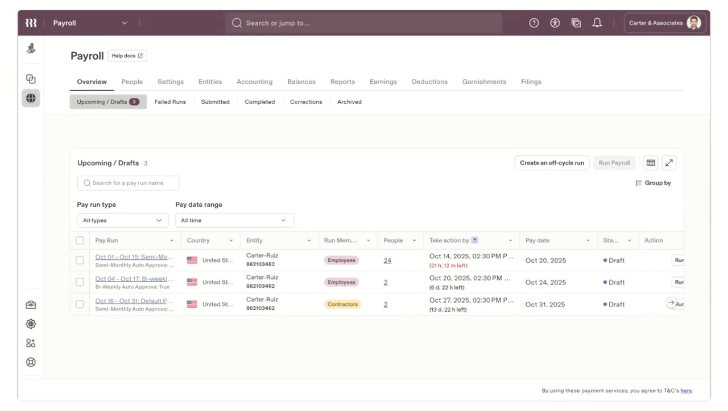This screenshot has width=728, height=411.
Task: Check the Oct 01 - Oct 15 row checkbox
Action: click(x=80, y=261)
